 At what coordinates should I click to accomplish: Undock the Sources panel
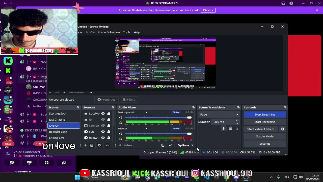pyautogui.click(x=113, y=107)
